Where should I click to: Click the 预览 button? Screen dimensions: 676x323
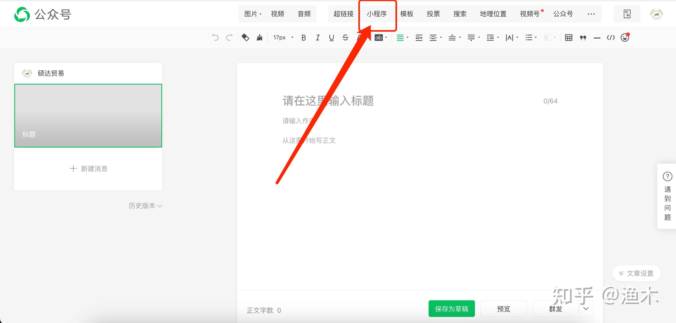[x=503, y=308]
